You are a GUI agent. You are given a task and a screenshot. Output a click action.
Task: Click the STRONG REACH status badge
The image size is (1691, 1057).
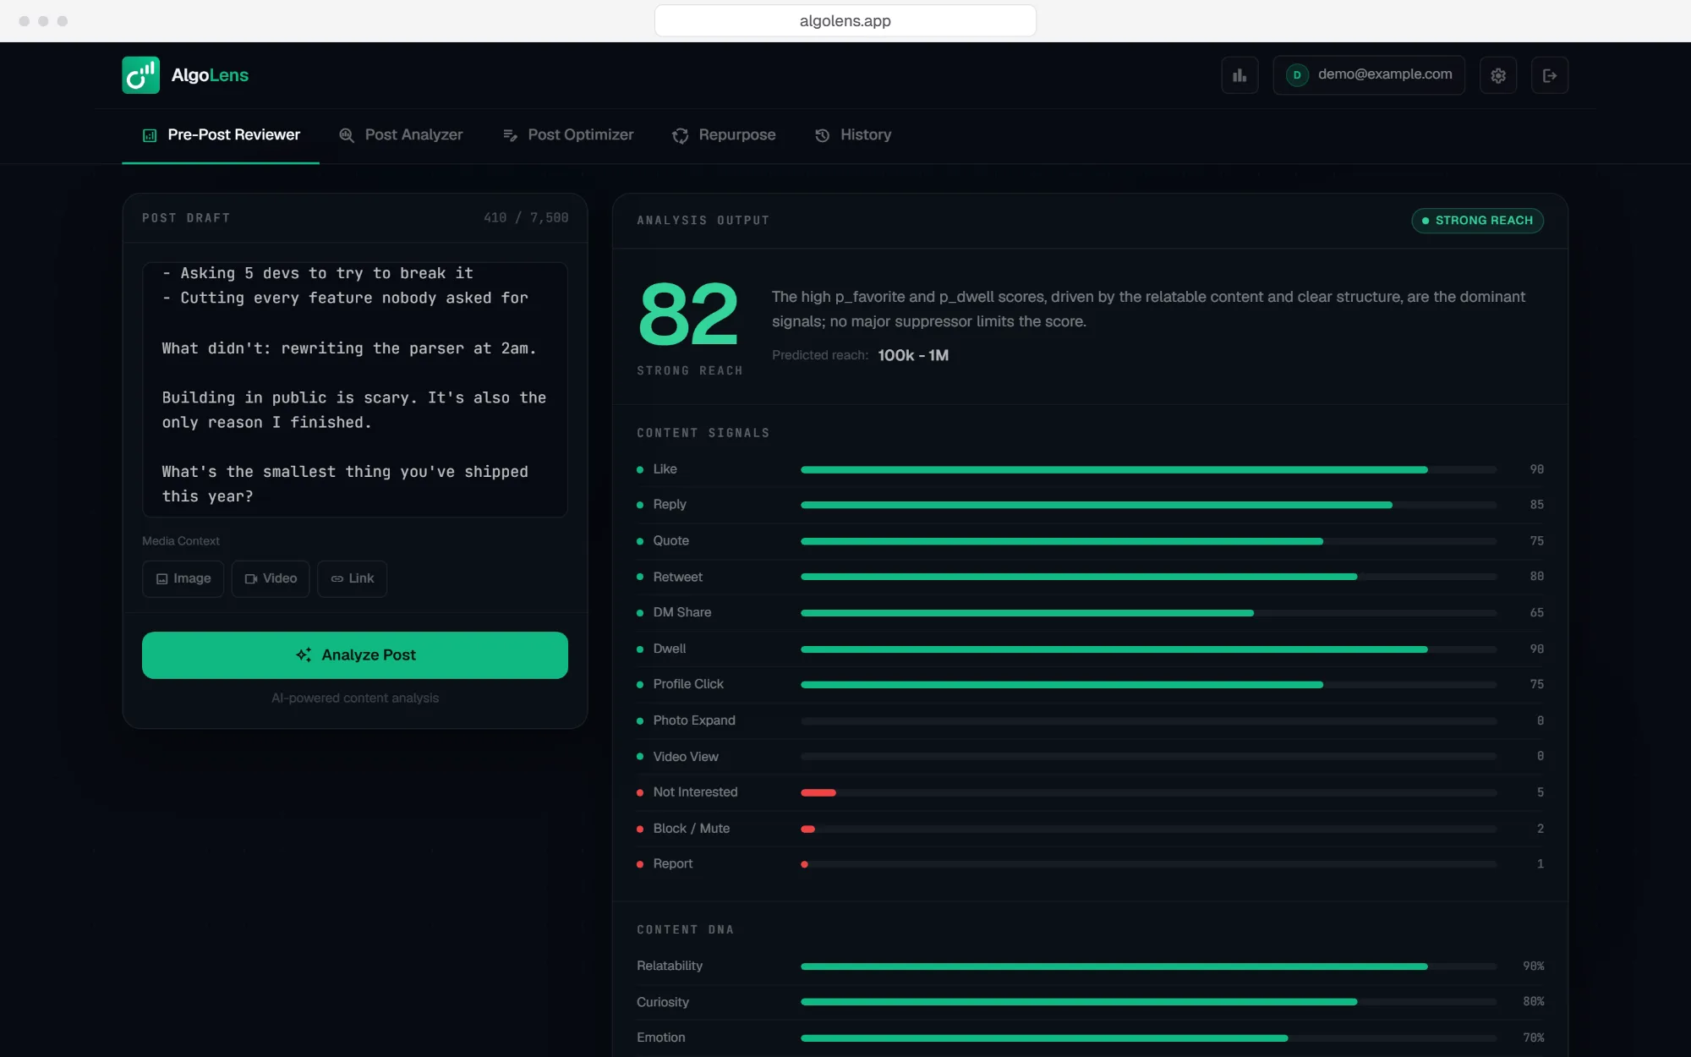1477,221
